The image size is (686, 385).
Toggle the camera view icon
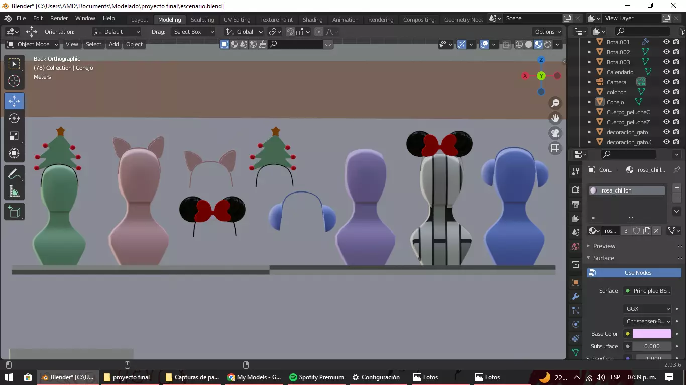point(555,133)
